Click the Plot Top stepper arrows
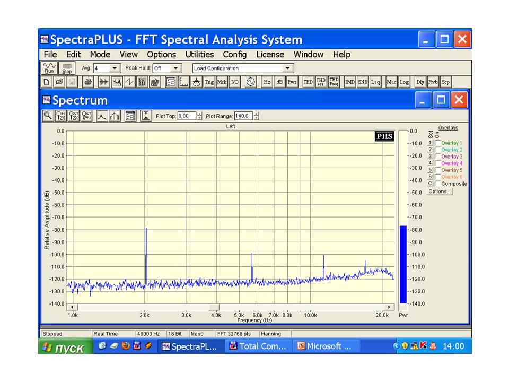509x382 pixels. click(x=199, y=116)
